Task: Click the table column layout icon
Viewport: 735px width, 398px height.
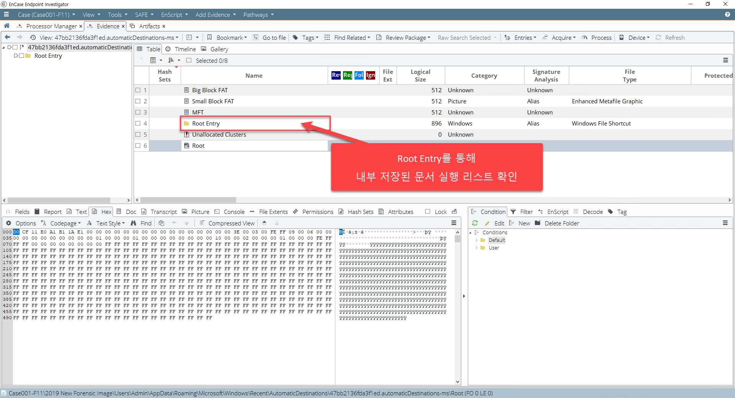Action: click(153, 60)
